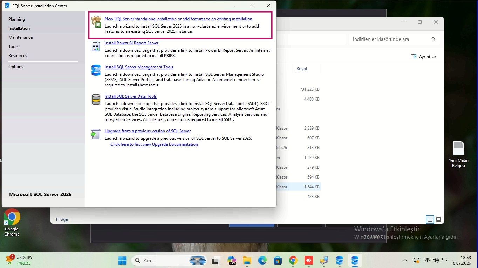The height and width of the screenshot is (268, 478).
Task: Click the Install SQL Server Management Tools link
Action: tap(139, 67)
